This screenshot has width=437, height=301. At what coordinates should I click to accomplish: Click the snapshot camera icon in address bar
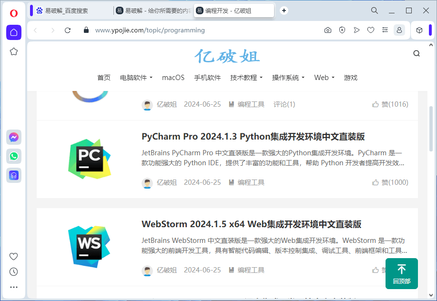click(328, 30)
